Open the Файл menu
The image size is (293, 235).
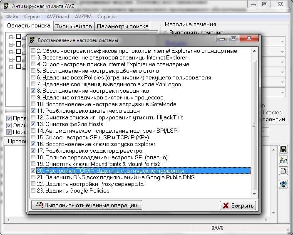12,17
